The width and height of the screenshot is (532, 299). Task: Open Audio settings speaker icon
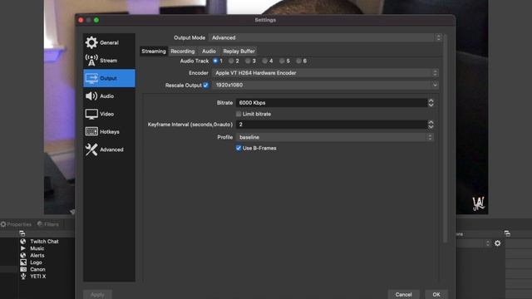91,96
